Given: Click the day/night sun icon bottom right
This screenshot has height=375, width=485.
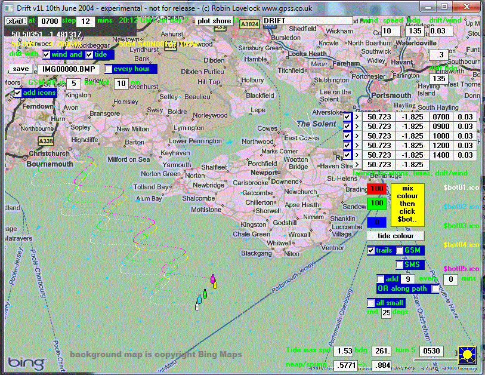Looking at the screenshot, I should tap(466, 355).
